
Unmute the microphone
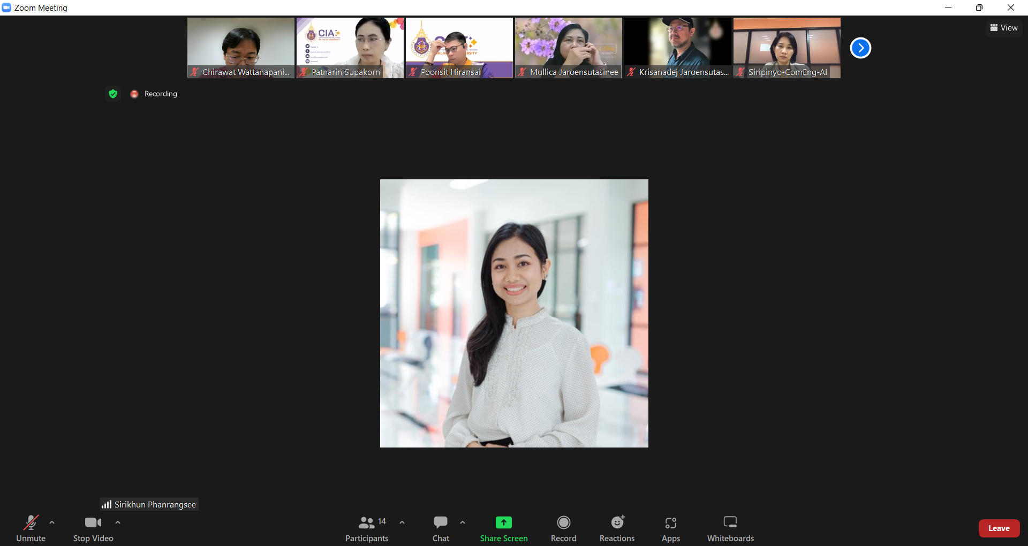pyautogui.click(x=31, y=528)
